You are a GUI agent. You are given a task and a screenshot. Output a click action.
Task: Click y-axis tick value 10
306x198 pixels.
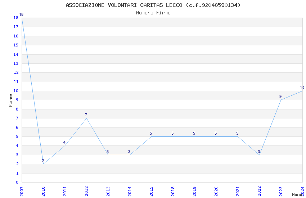[x=16, y=91]
